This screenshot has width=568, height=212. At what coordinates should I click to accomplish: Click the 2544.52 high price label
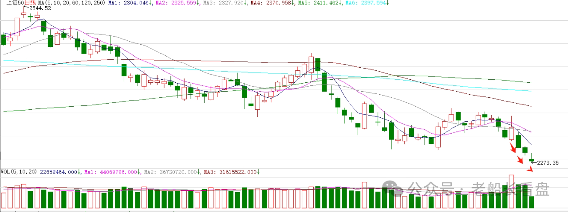tap(40, 8)
